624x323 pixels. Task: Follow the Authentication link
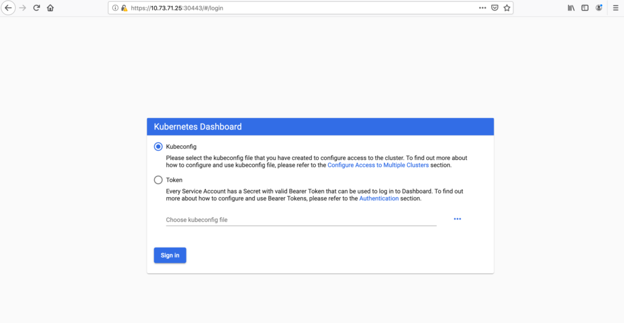click(x=379, y=198)
